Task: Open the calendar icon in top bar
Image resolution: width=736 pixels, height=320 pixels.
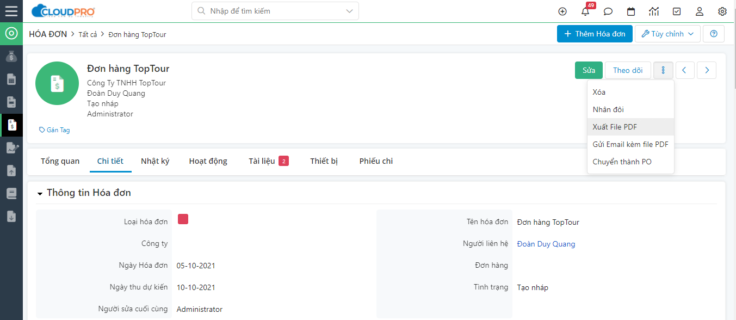Action: point(631,11)
